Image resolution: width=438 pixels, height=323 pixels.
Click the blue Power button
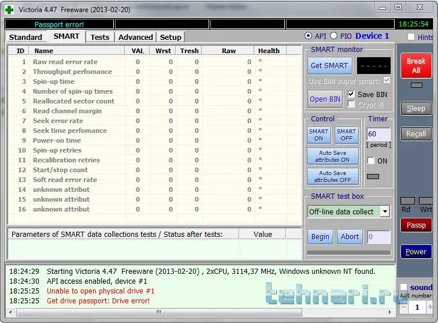pos(416,252)
